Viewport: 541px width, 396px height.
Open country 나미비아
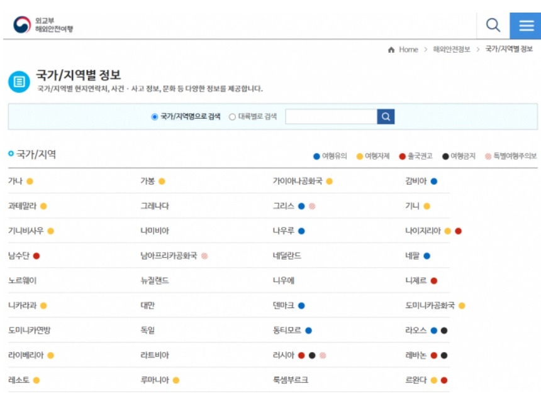155,231
